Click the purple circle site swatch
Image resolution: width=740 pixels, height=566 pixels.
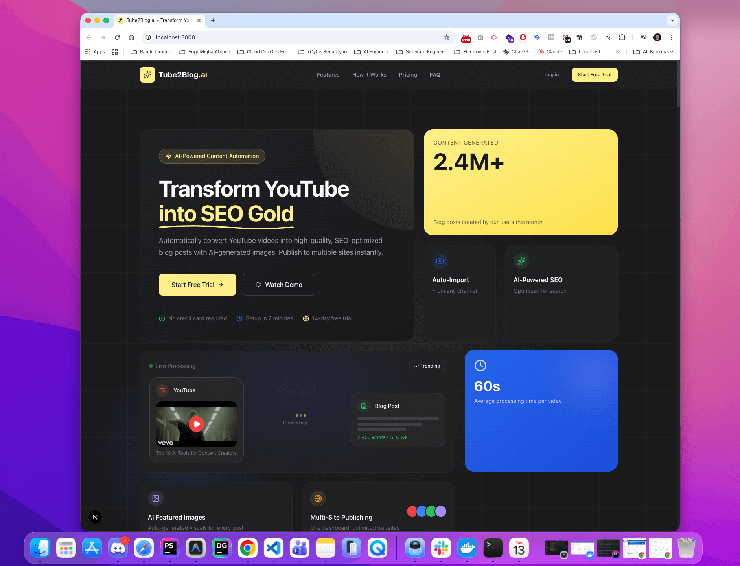pos(441,511)
